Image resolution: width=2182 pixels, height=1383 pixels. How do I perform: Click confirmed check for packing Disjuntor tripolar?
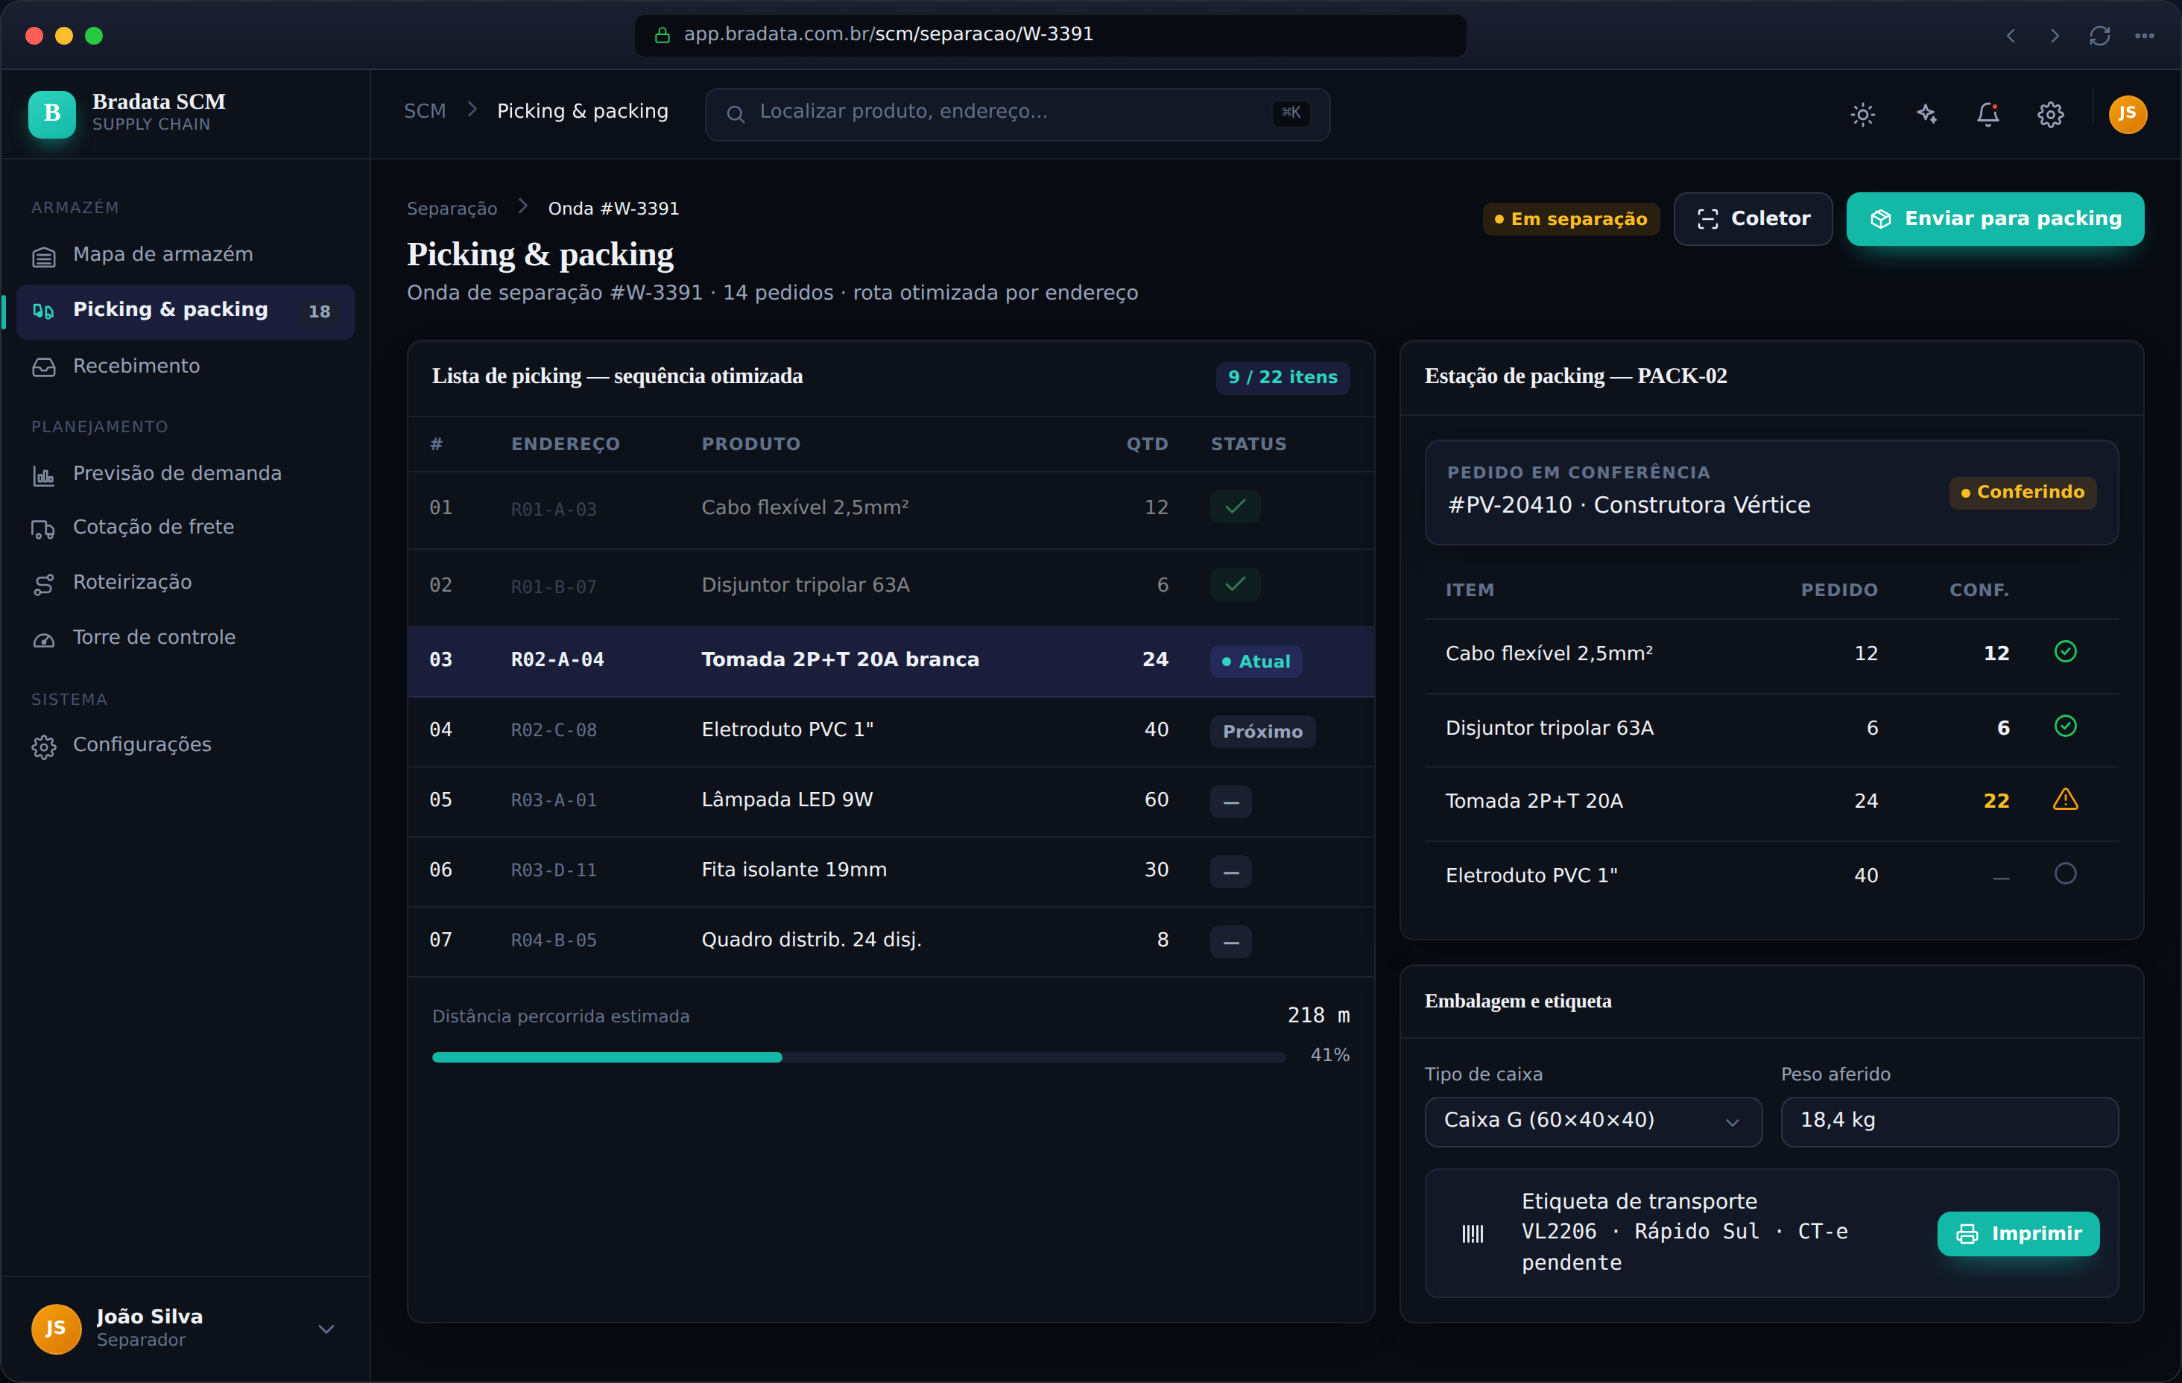point(2065,726)
